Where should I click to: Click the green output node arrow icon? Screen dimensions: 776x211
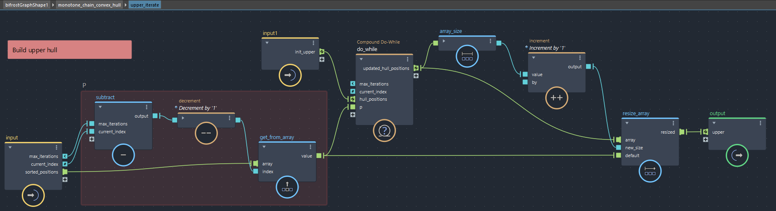(737, 155)
